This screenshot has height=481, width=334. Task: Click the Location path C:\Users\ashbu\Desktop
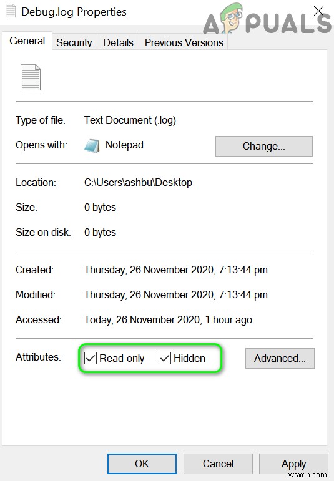click(138, 183)
